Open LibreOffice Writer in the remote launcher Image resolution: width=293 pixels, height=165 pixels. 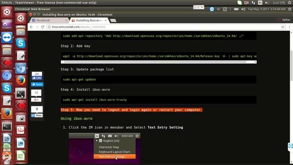21,143
